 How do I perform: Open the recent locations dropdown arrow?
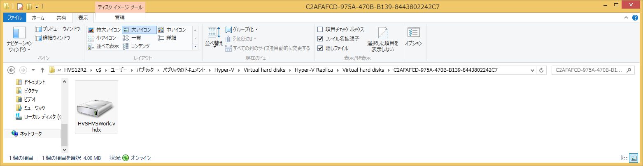33,70
